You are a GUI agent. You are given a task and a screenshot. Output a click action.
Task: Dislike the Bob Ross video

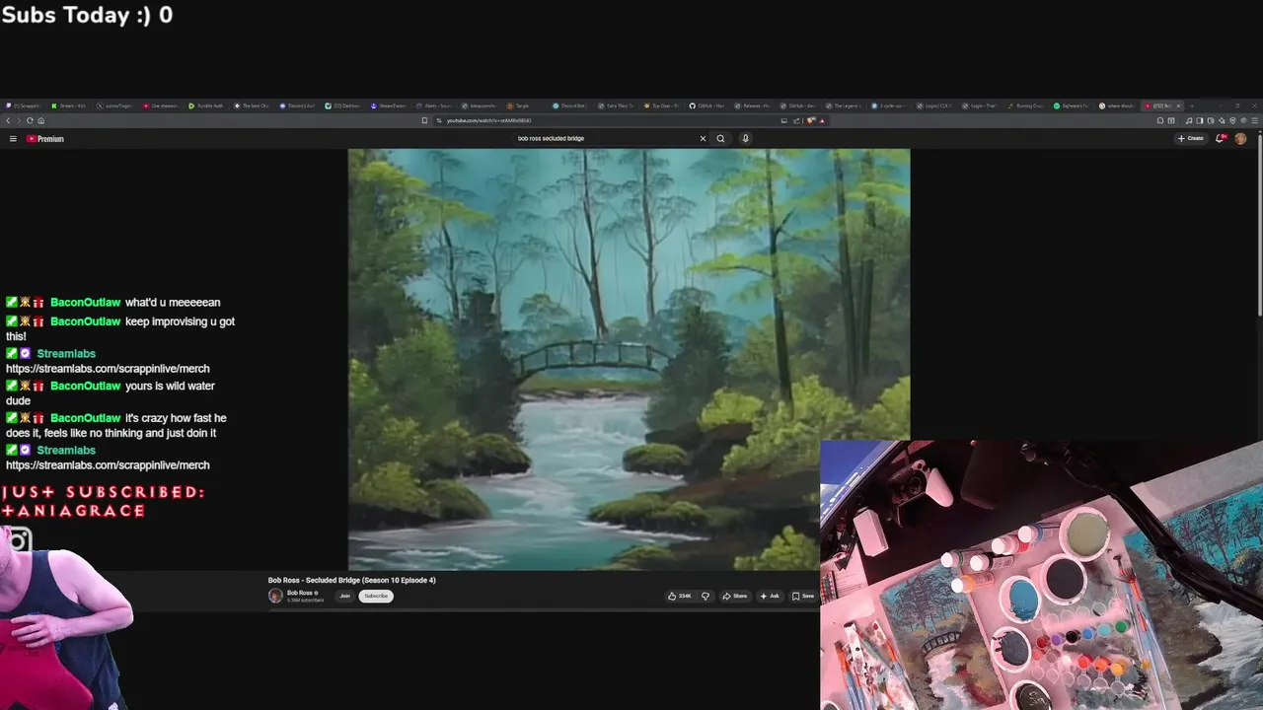tap(705, 596)
